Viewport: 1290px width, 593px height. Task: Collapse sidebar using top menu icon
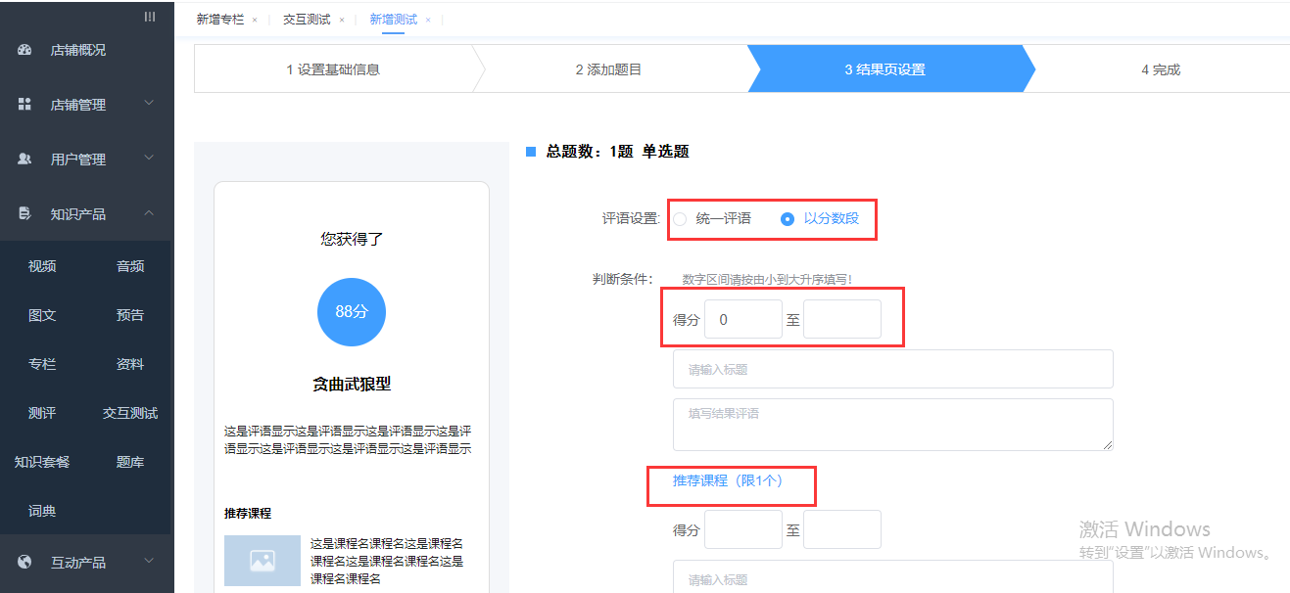150,17
